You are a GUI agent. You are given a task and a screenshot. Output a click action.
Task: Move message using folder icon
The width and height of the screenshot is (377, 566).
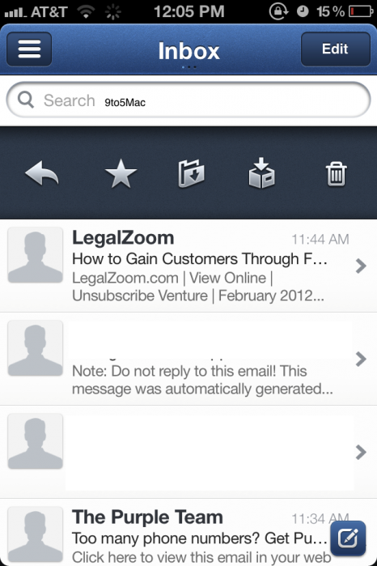[x=191, y=173]
